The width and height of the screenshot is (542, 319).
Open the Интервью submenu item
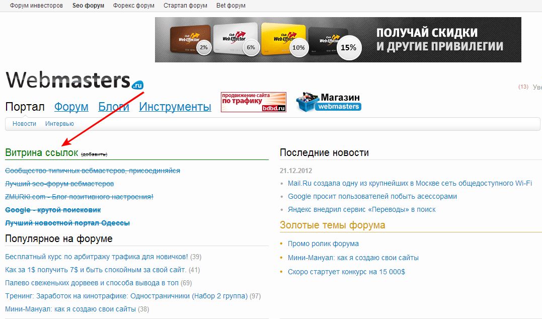click(59, 124)
